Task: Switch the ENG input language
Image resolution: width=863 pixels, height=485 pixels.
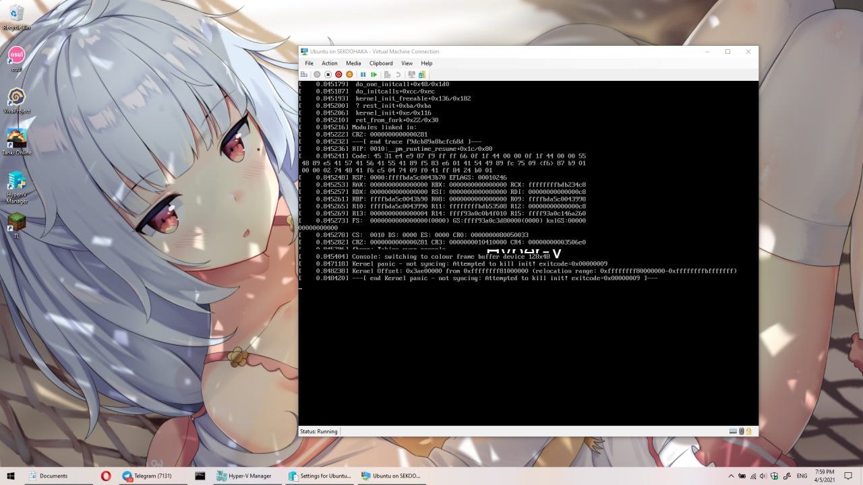Action: 802,476
